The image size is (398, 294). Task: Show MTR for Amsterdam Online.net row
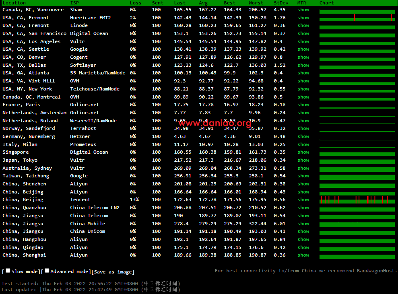click(303, 113)
